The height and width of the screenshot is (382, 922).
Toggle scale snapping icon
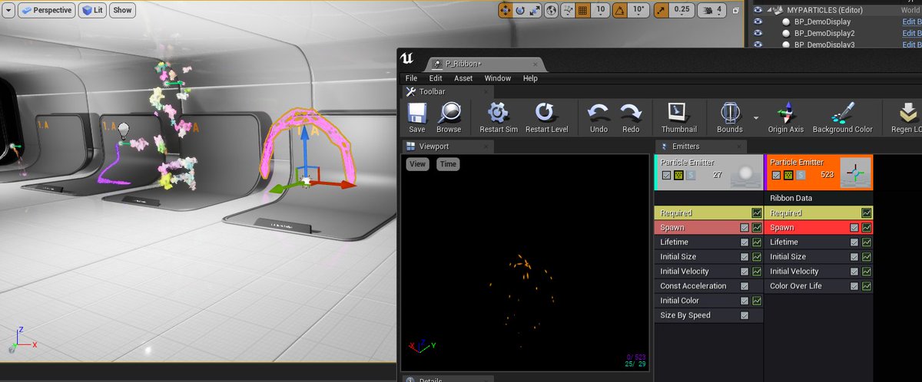pyautogui.click(x=661, y=10)
